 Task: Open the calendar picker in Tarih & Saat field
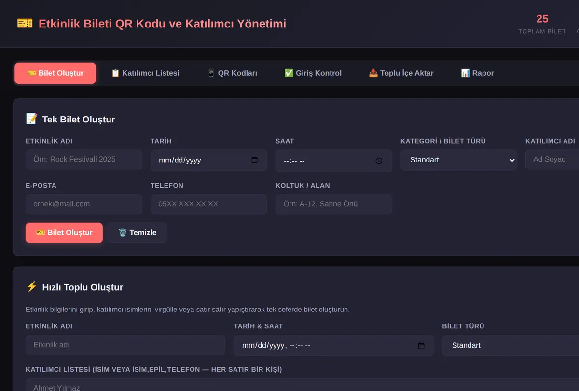click(x=421, y=346)
